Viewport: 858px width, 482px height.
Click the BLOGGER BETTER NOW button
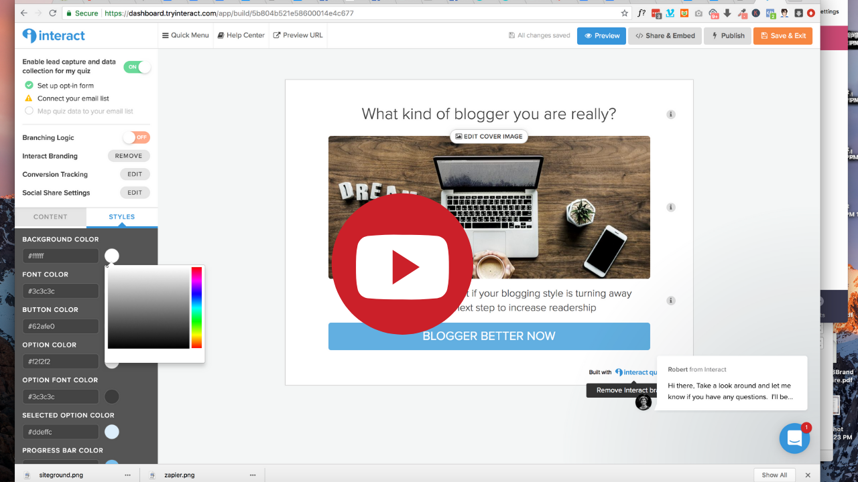tap(489, 336)
